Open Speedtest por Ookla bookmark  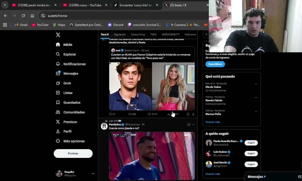pyautogui.click(x=86, y=25)
